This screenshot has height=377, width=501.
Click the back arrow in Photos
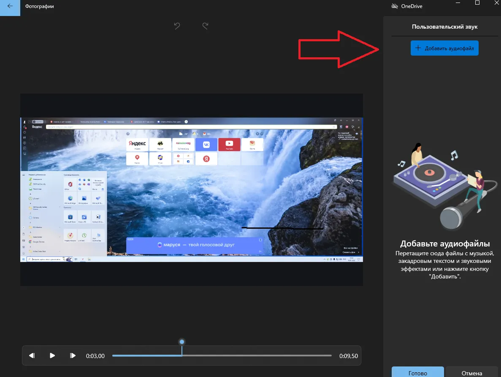pyautogui.click(x=10, y=7)
